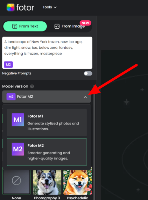
Task: Choose the Fotor M1 model option
Action: click(47, 122)
